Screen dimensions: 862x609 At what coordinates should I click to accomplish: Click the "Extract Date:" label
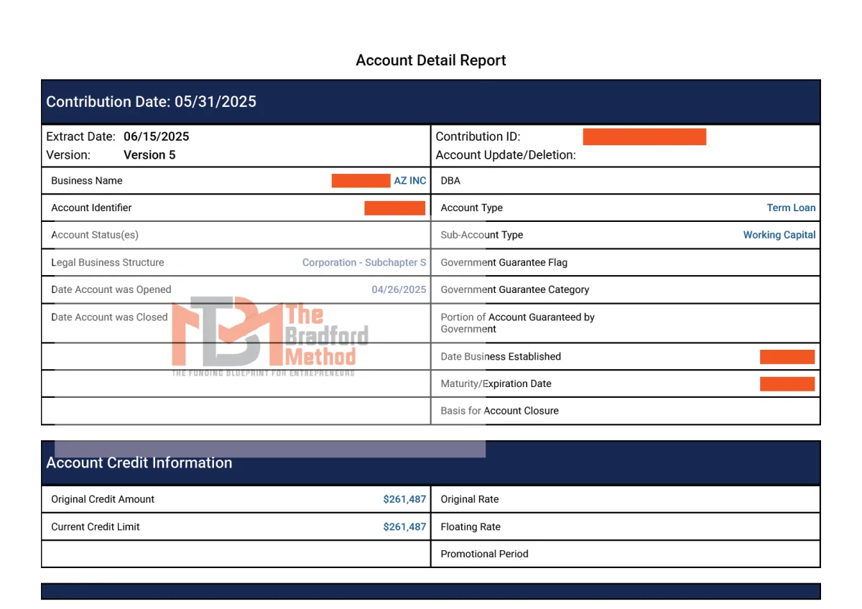click(80, 136)
